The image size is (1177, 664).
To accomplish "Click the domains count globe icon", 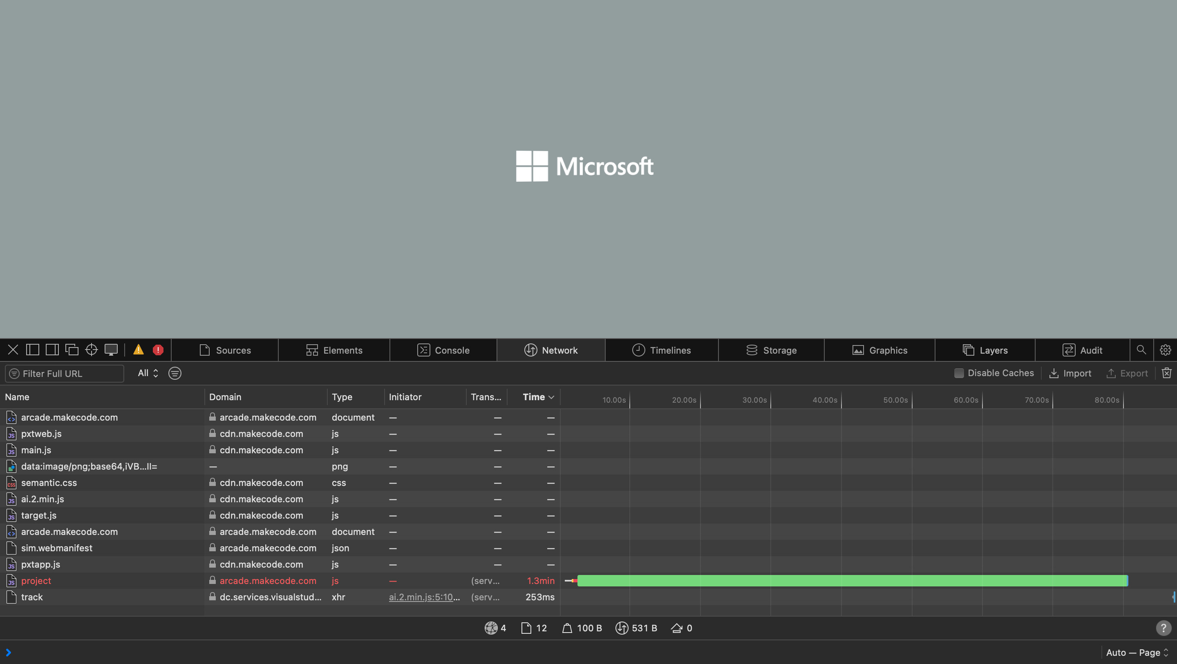I will 491,628.
